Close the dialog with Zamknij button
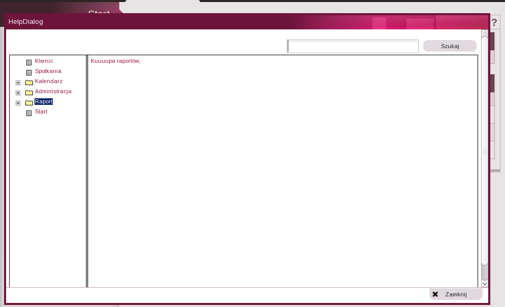 coord(455,294)
